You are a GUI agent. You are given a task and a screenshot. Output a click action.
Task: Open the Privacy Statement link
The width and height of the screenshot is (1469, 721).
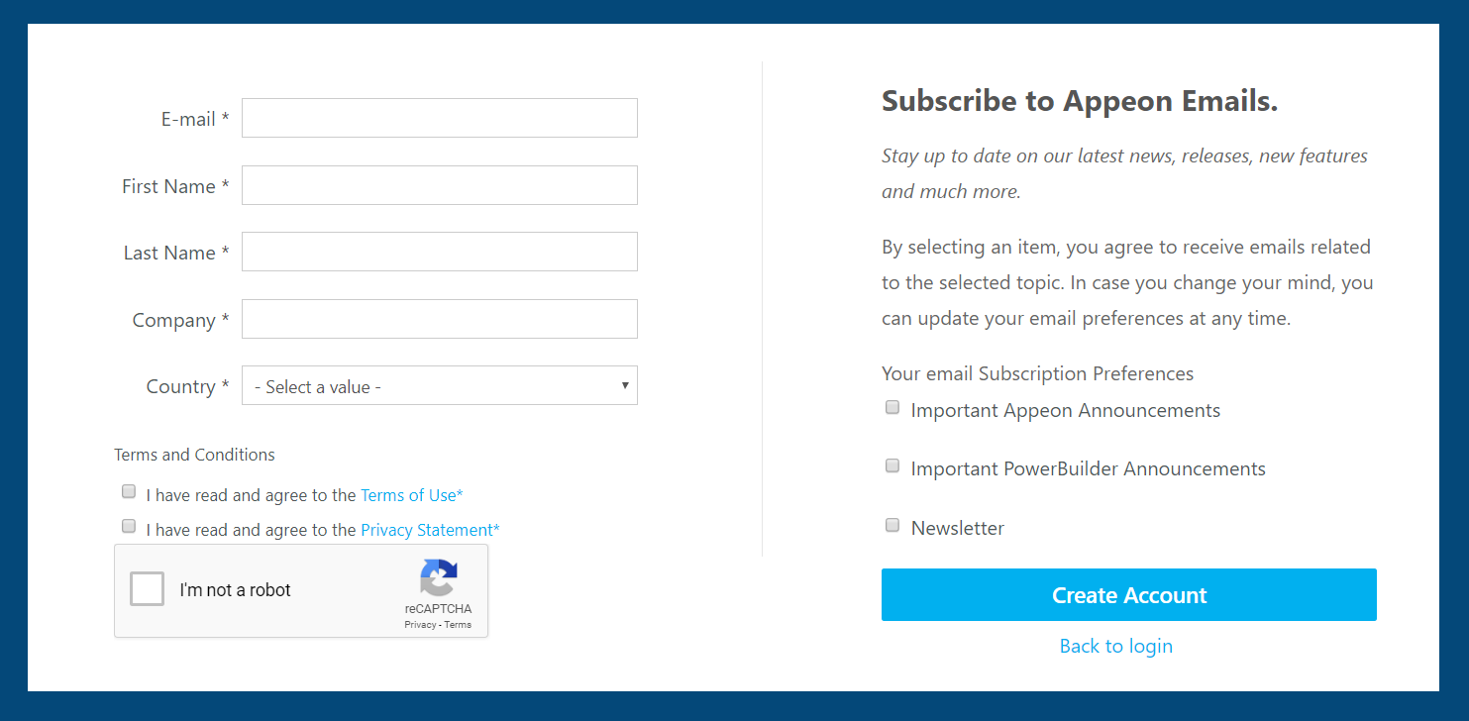point(430,530)
